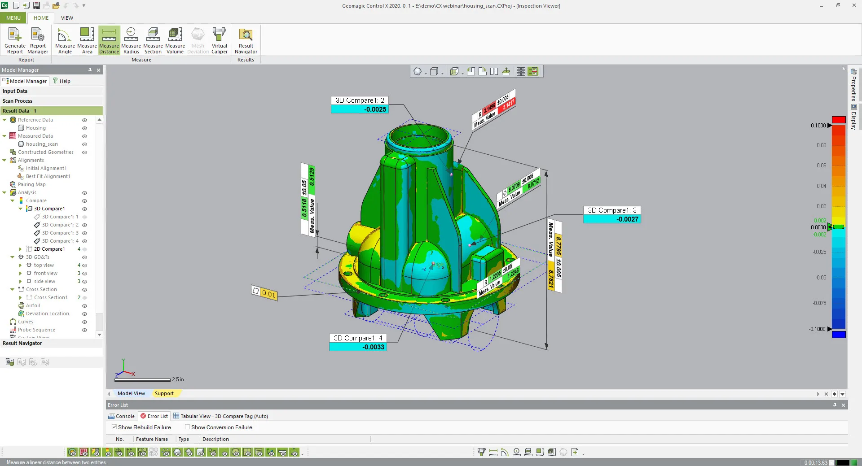The image size is (862, 466).
Task: Click the Generate Report icon
Action: [14, 39]
